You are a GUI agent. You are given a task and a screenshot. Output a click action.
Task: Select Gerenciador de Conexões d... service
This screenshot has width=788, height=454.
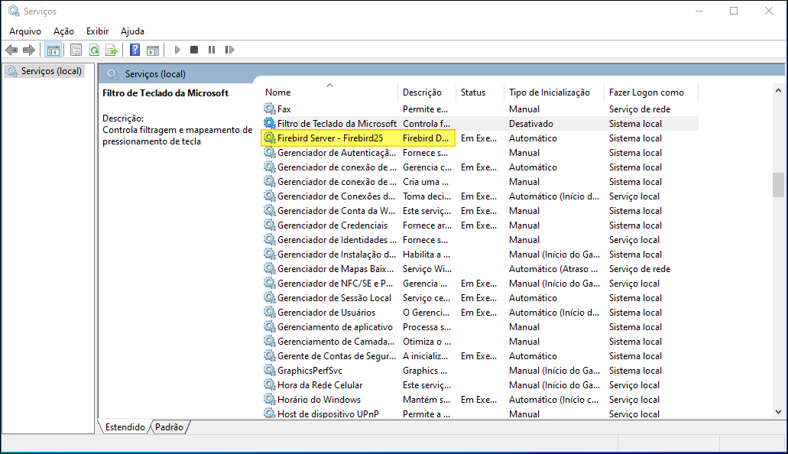click(480, 196)
